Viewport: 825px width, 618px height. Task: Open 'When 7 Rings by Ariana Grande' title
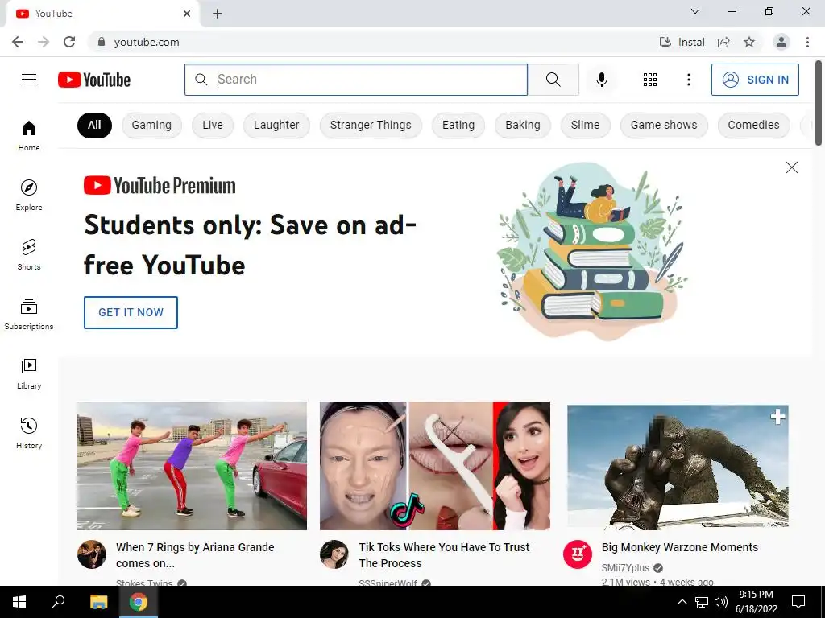coord(195,555)
